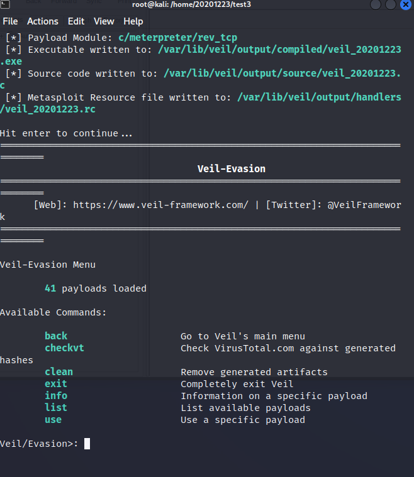414x477 pixels.
Task: Click at the Veil/Evasion prompt cursor
Action: click(x=87, y=444)
